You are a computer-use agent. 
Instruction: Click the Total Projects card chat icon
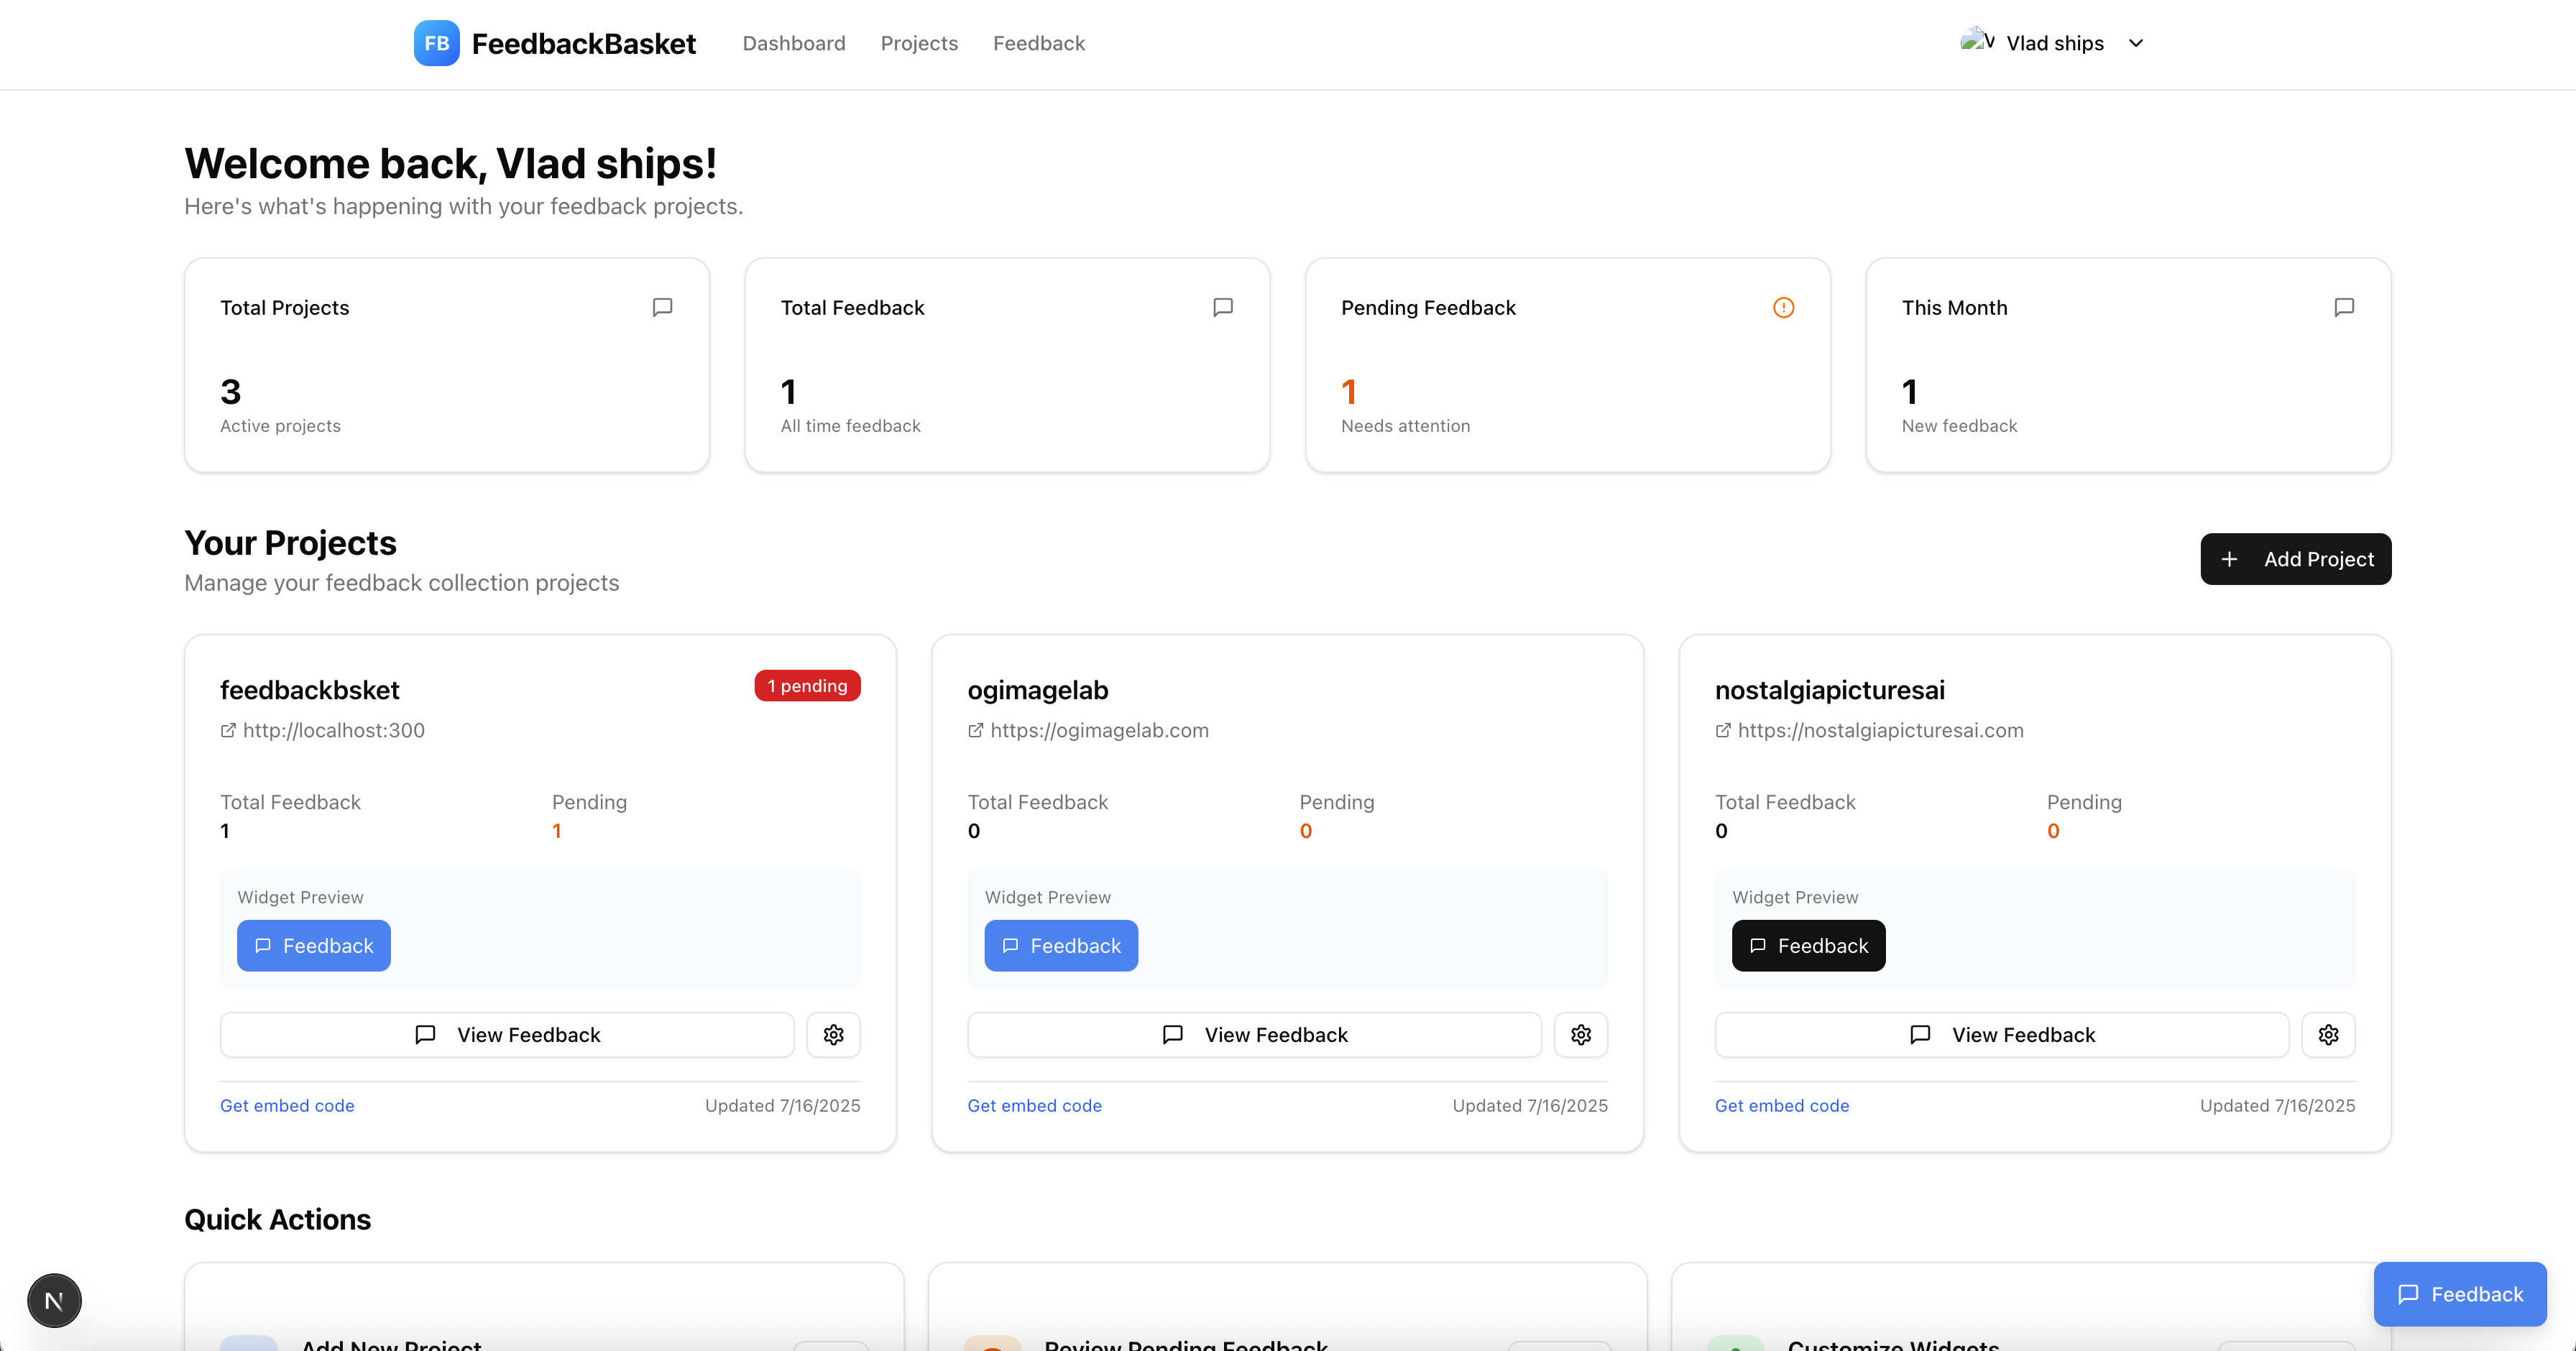click(662, 307)
